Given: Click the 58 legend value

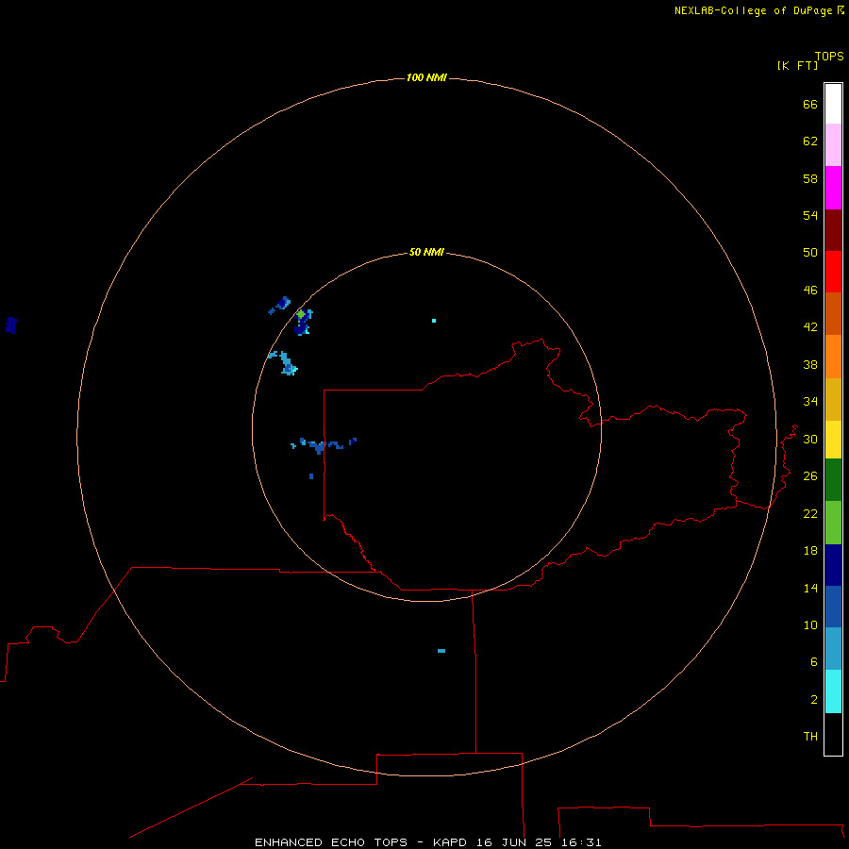Looking at the screenshot, I should 810,178.
